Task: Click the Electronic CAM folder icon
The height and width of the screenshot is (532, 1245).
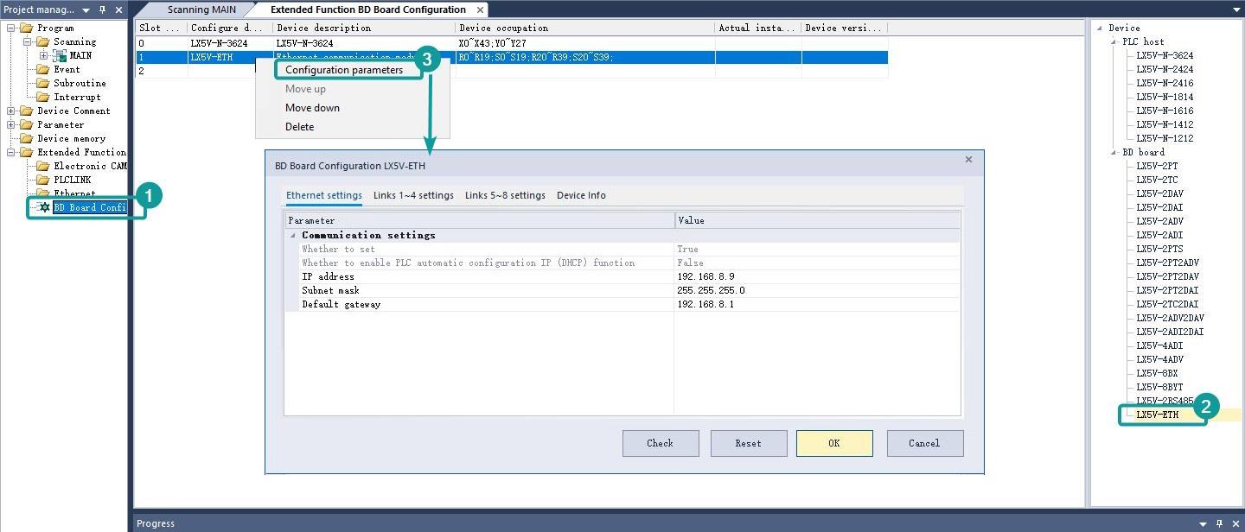Action: coord(42,166)
